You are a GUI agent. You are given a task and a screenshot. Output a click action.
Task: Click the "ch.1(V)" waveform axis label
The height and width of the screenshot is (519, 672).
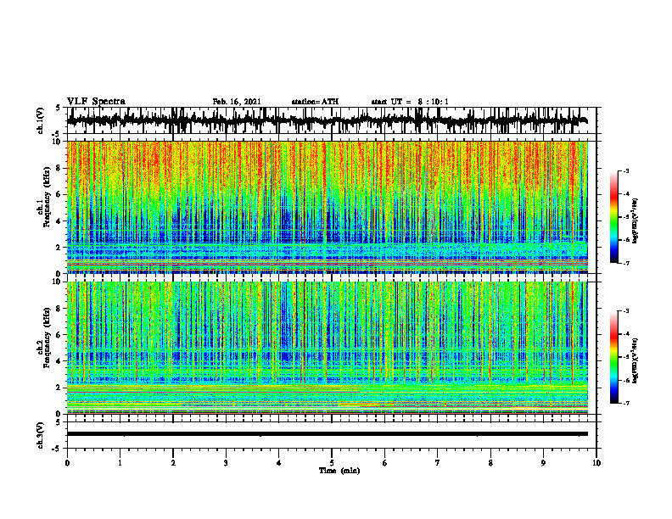(x=41, y=120)
